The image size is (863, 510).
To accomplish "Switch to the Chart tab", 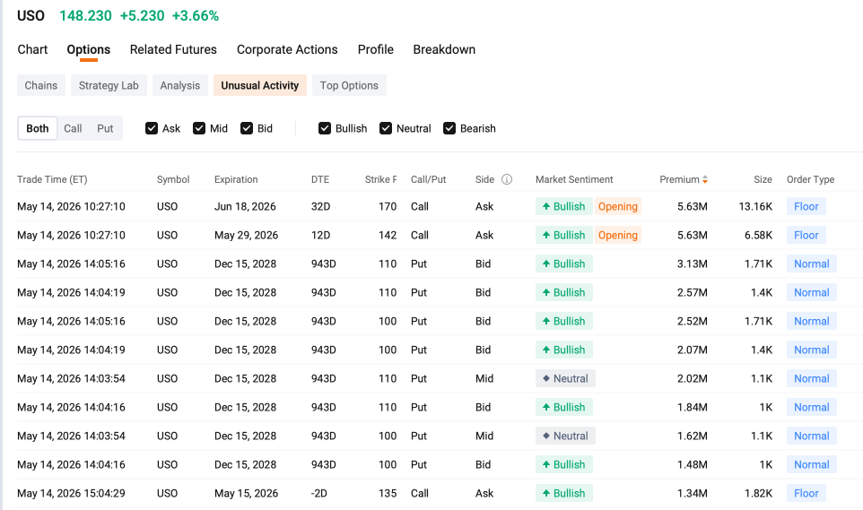I will [32, 49].
